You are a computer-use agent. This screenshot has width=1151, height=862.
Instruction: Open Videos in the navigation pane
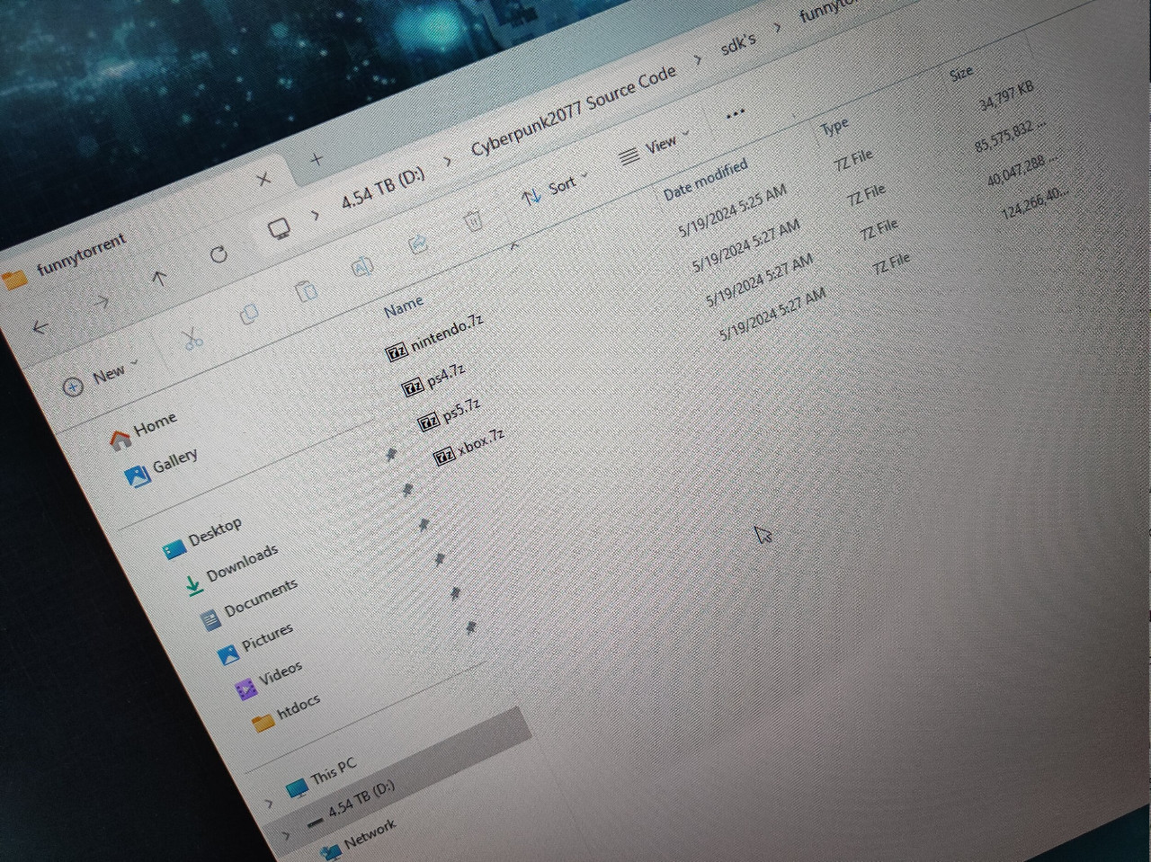coord(269,680)
